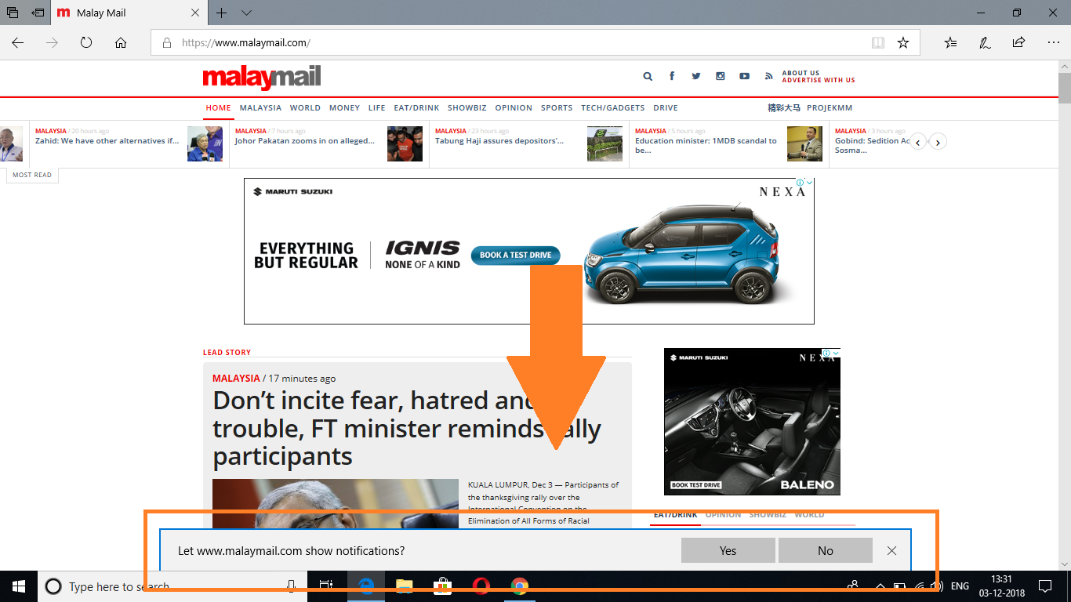Open a new tab with plus button
The width and height of the screenshot is (1071, 602).
click(222, 13)
